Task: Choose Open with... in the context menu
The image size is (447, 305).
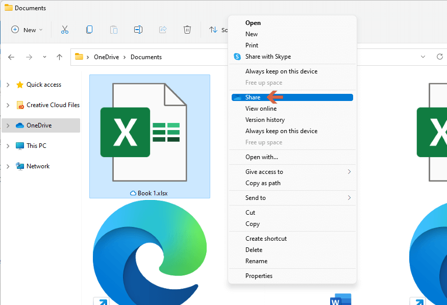Action: tap(292, 157)
